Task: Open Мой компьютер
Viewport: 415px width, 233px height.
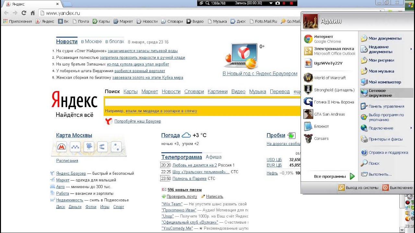Action: point(386,82)
